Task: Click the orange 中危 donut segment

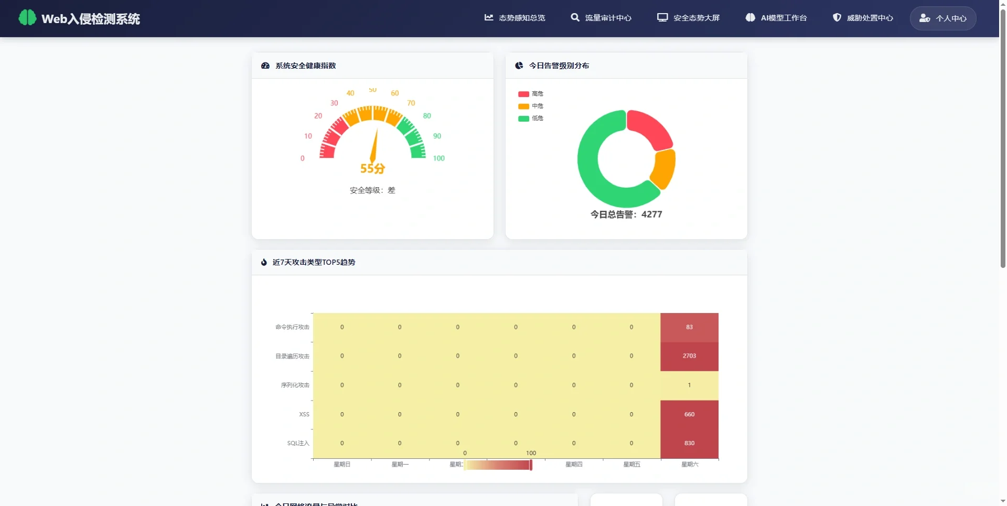Action: (664, 169)
